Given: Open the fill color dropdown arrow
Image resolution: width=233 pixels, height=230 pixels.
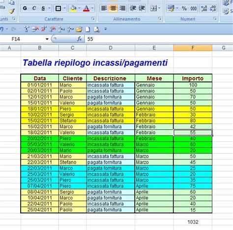Looking at the screenshot, I should (79, 8).
